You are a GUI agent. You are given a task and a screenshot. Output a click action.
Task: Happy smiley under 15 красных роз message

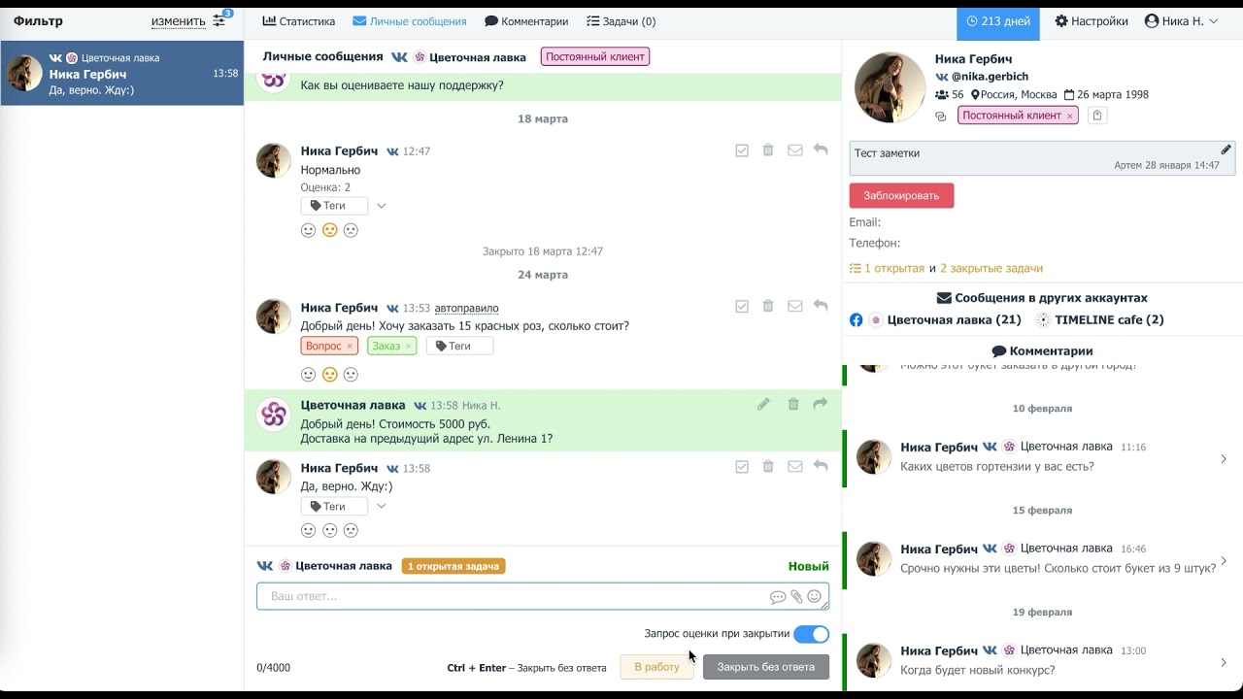point(309,374)
